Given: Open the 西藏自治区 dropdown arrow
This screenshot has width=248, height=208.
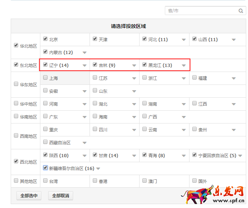Looking at the screenshot, I should pos(85,143).
